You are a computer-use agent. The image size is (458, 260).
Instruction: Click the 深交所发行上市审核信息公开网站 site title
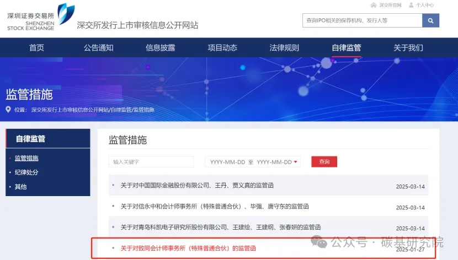pos(137,25)
